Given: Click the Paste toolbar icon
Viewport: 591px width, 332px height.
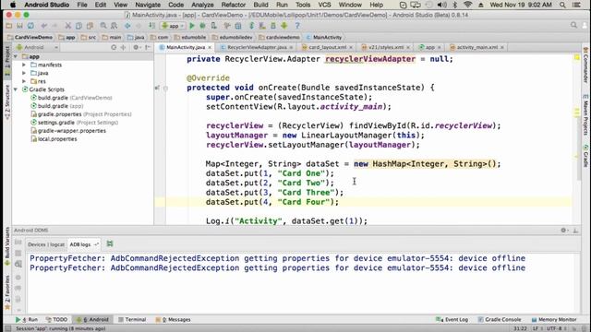Looking at the screenshot, I should (x=90, y=26).
